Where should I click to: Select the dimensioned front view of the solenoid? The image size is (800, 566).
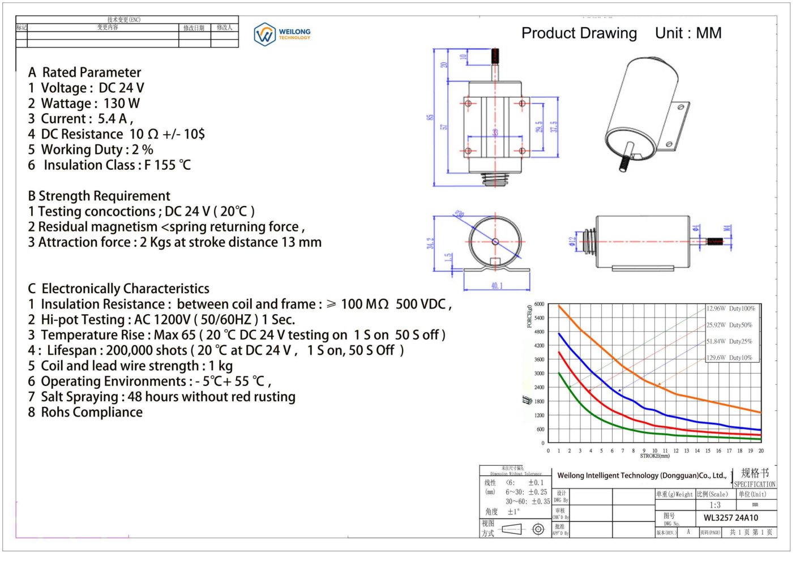point(494,118)
